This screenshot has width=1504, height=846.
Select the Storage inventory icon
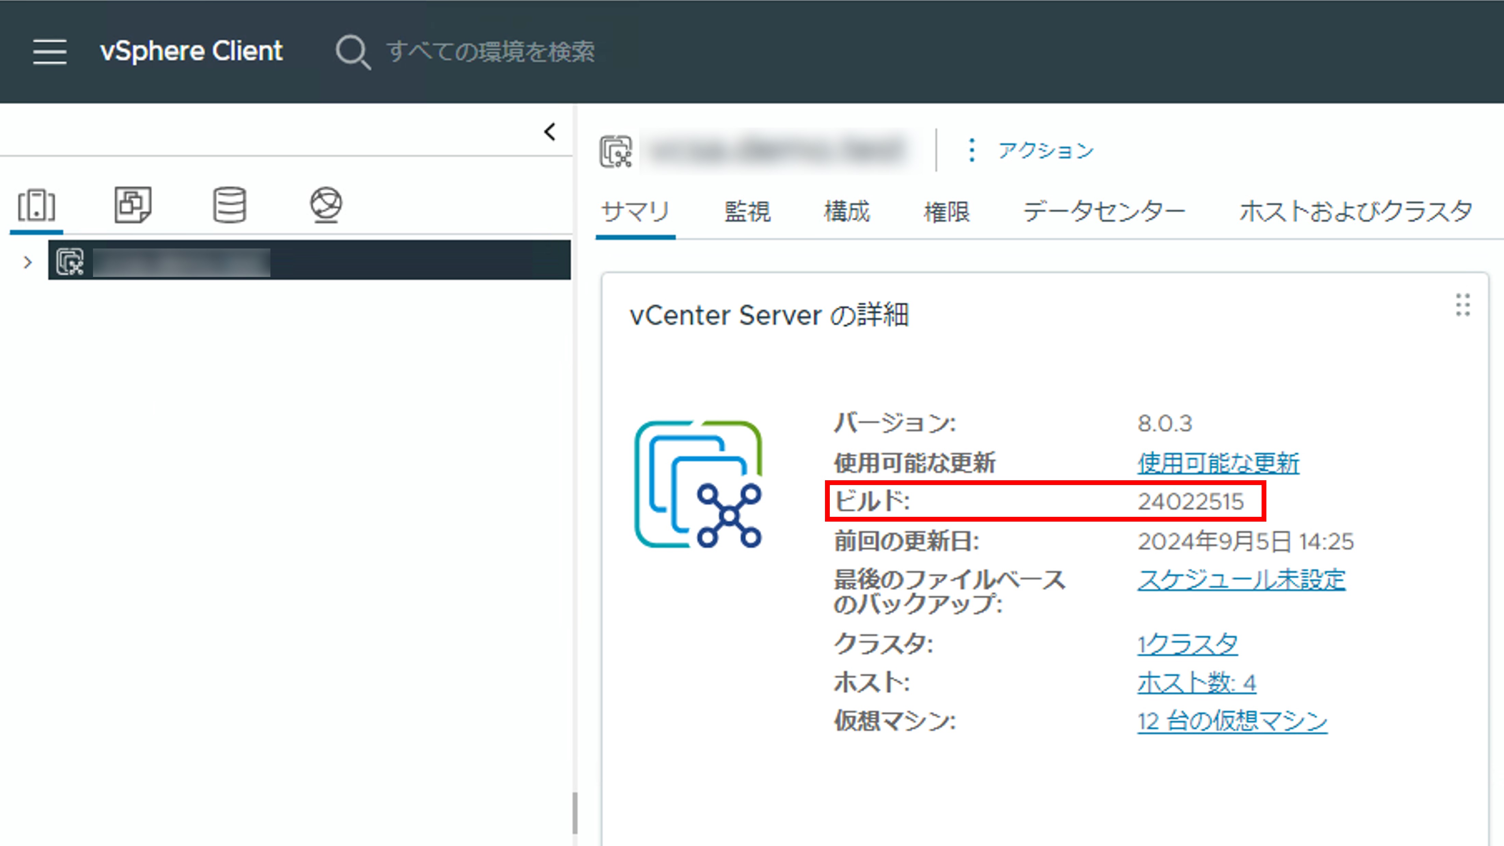(x=229, y=205)
